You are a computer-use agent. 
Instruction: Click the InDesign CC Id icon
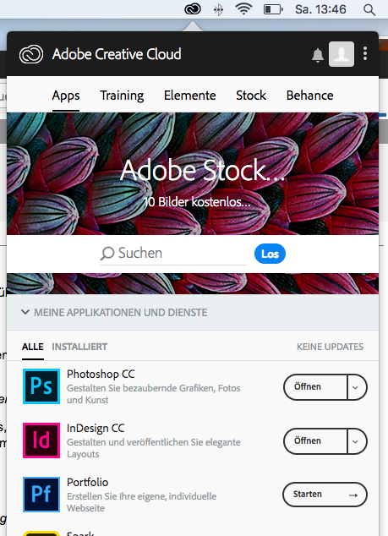tap(41, 440)
